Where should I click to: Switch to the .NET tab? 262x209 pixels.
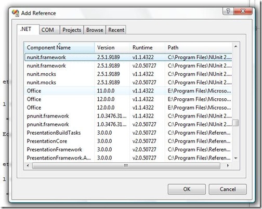(x=28, y=29)
